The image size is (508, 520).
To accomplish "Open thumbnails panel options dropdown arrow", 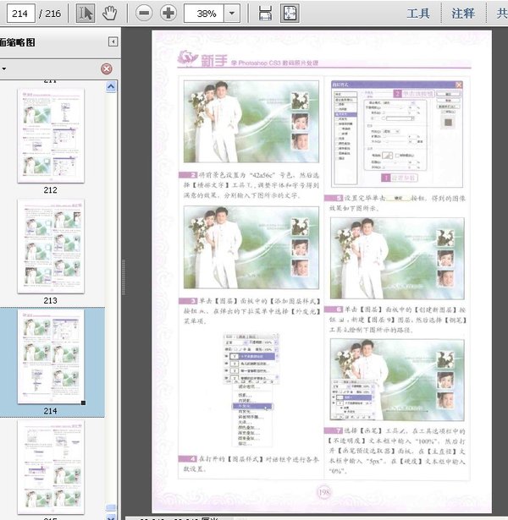I will 3,68.
